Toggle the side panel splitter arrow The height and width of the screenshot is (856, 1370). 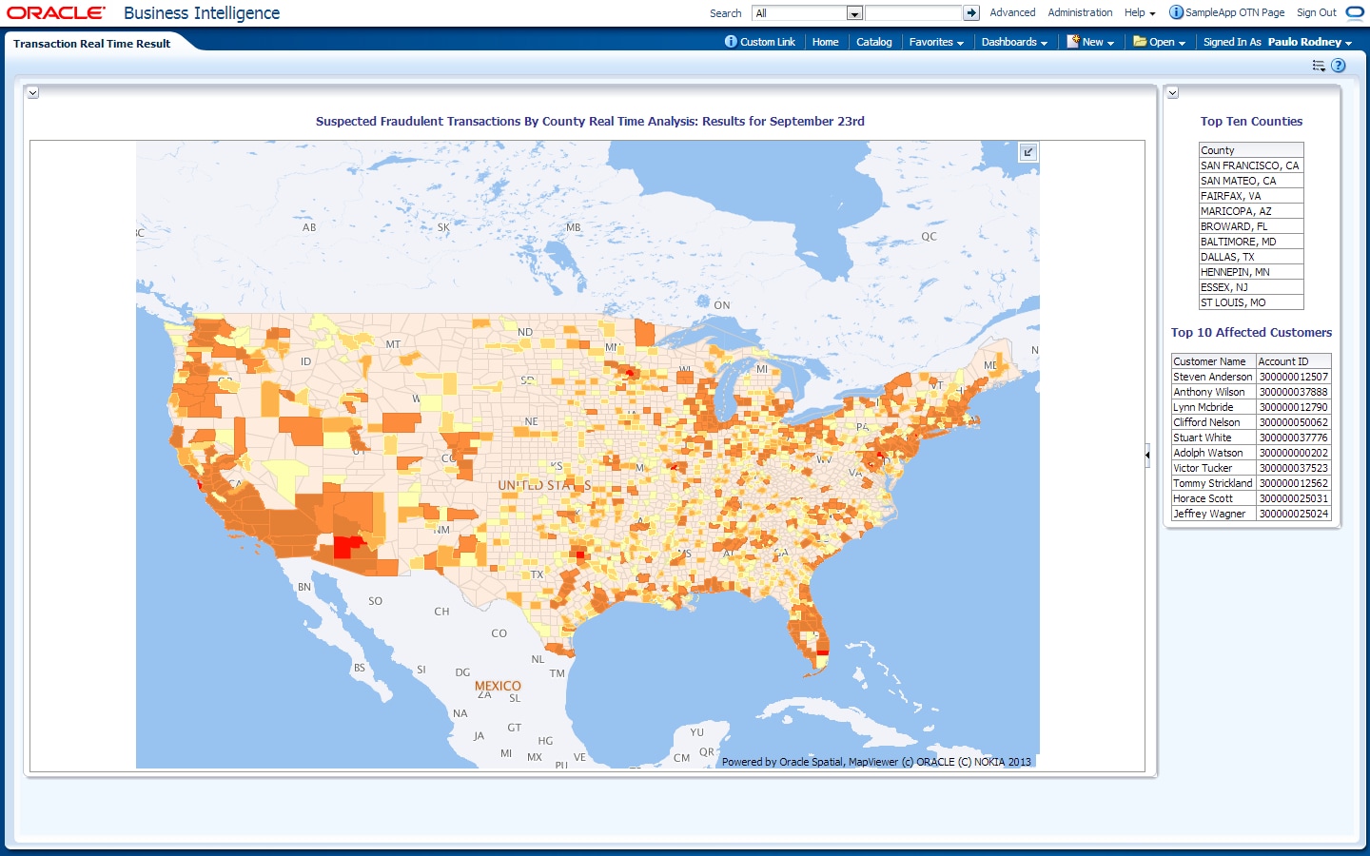(1147, 456)
